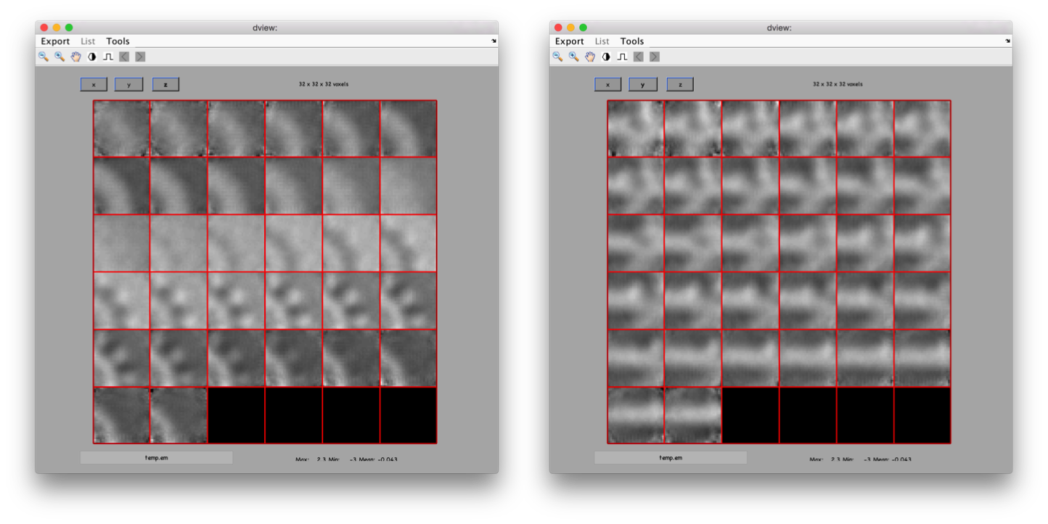Toggle the y axis button in right window
This screenshot has width=1048, height=524.
tap(643, 84)
